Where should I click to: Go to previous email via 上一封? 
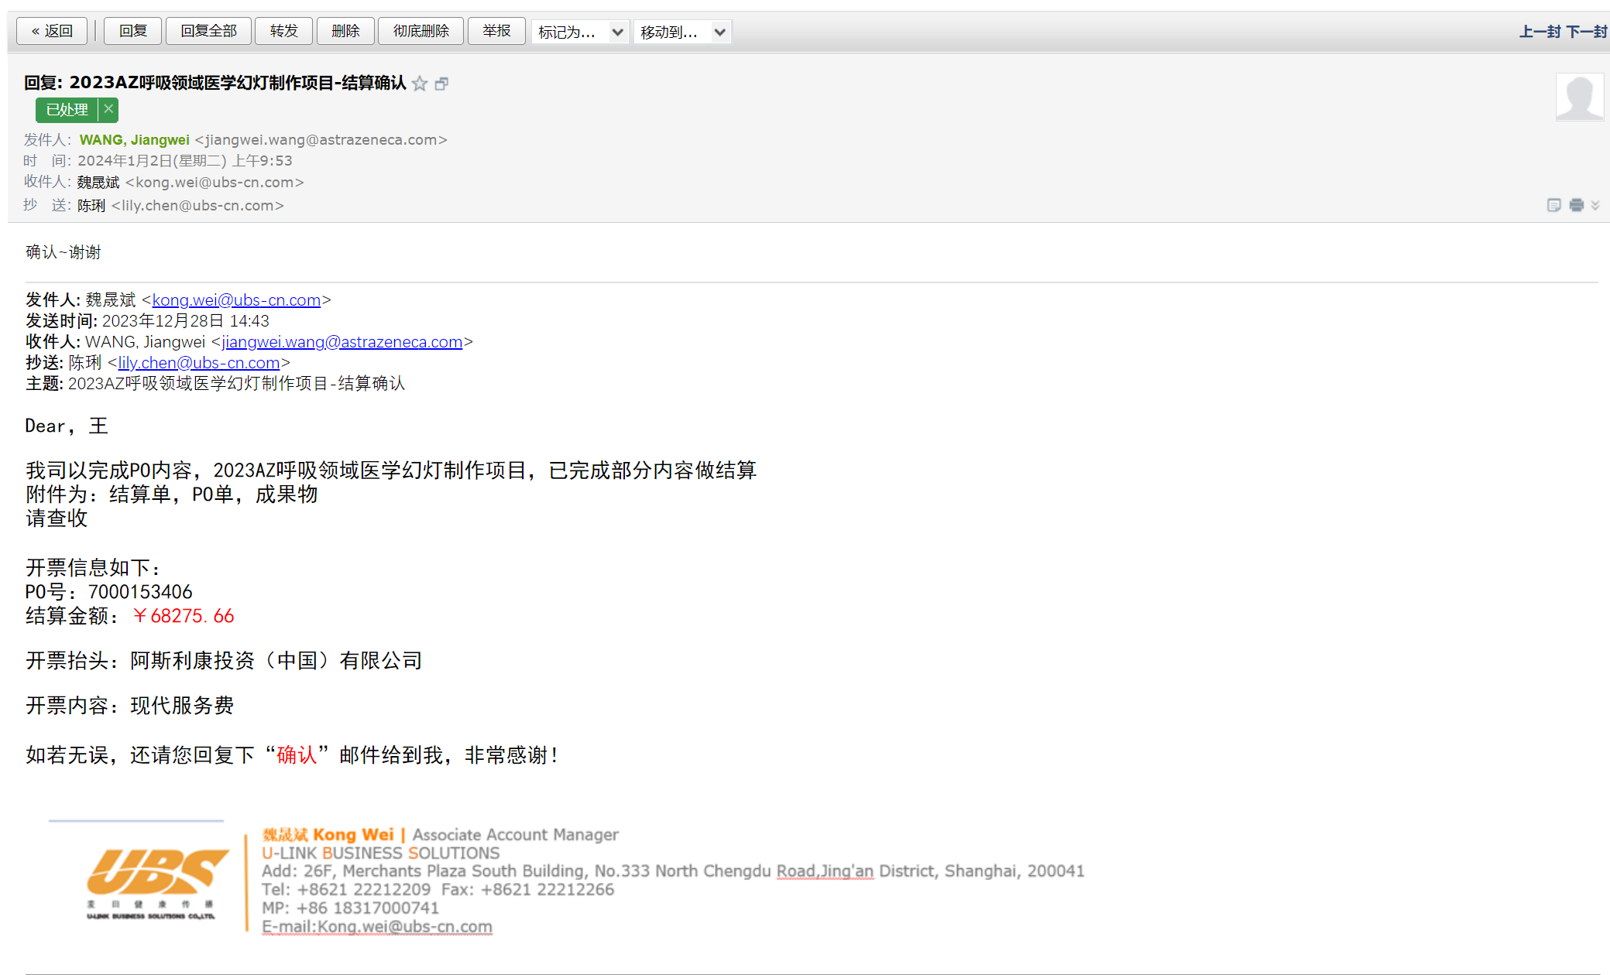pos(1539,32)
